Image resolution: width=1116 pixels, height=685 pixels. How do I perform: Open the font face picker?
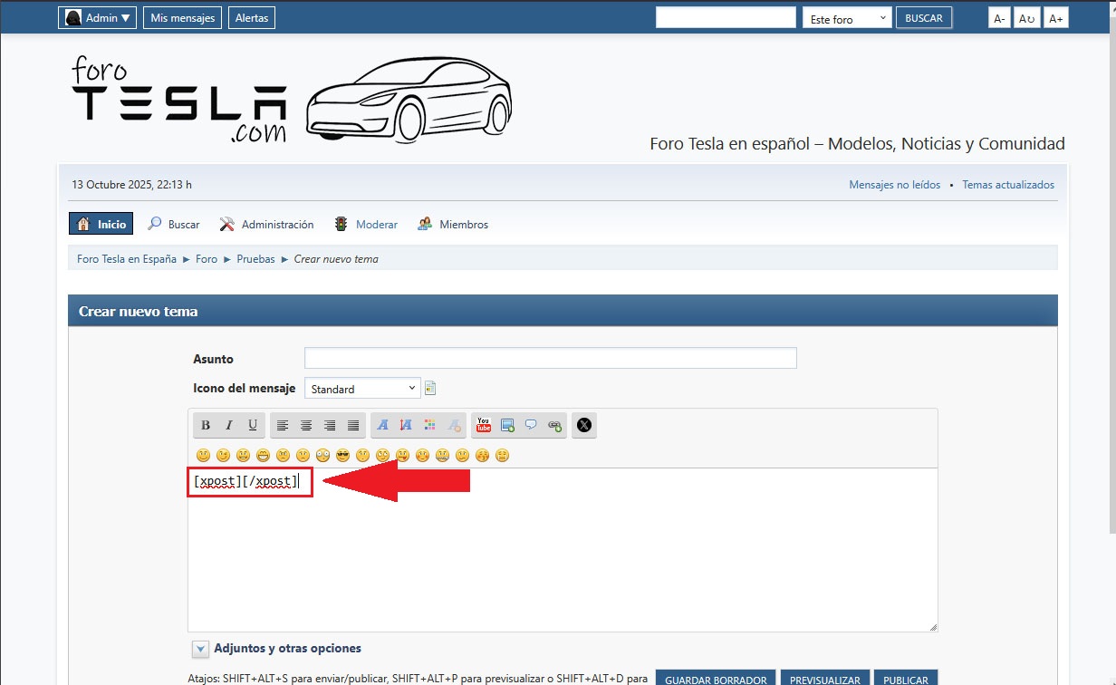click(382, 425)
